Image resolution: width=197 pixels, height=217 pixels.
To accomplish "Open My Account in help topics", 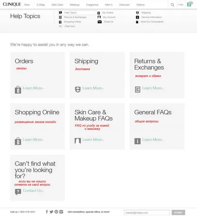I will [x=109, y=17].
